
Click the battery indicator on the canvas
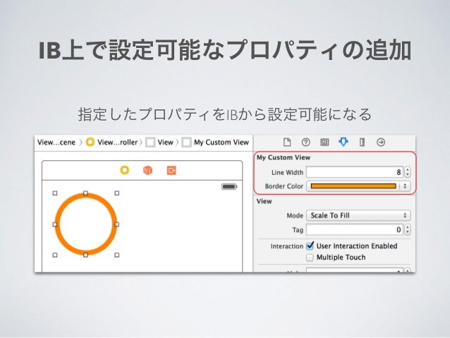coord(229,187)
